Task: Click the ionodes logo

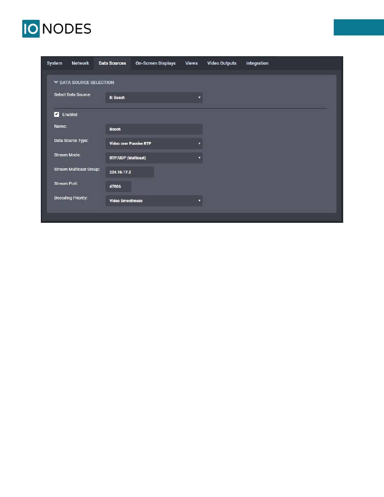Action: 57,29
